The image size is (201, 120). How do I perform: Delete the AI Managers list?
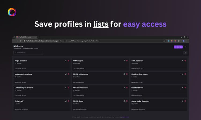click(127, 61)
